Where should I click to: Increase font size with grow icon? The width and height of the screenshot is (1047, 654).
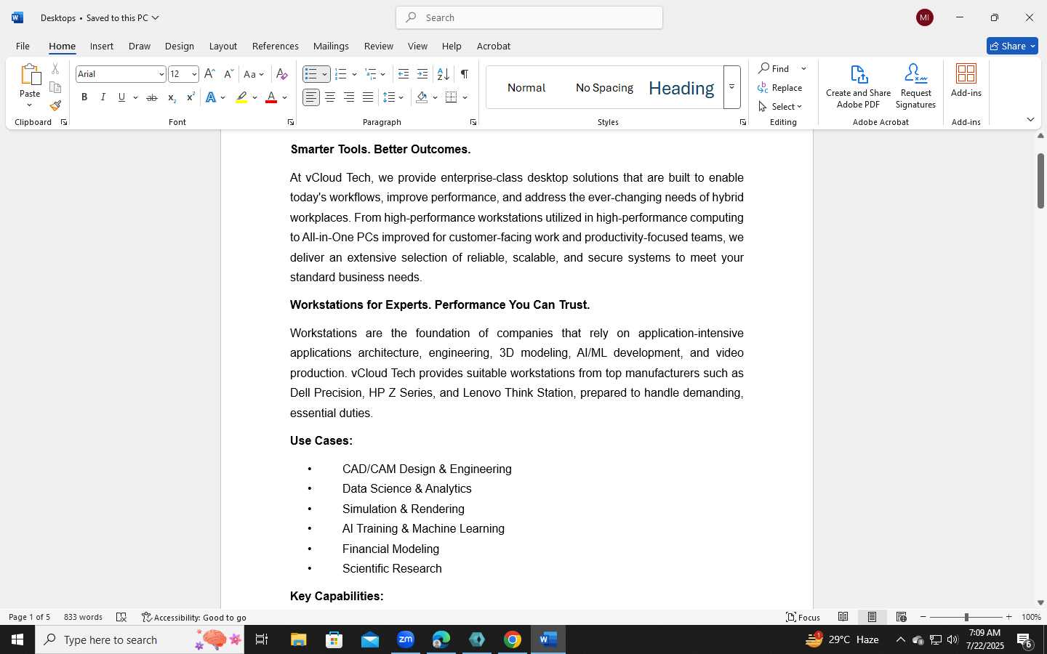tap(209, 74)
